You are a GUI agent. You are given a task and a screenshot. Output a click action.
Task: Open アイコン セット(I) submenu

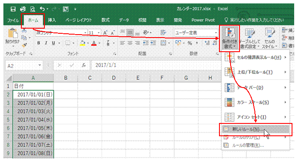[x=256, y=117]
